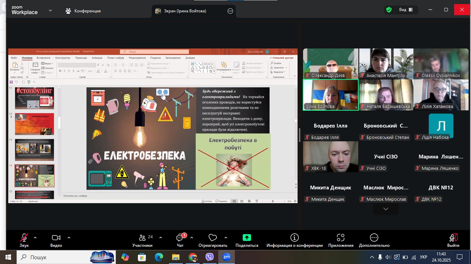Viewport: 471px width, 264px height.
Task: Expand video options arrow beside Видео
Action: 69,238
